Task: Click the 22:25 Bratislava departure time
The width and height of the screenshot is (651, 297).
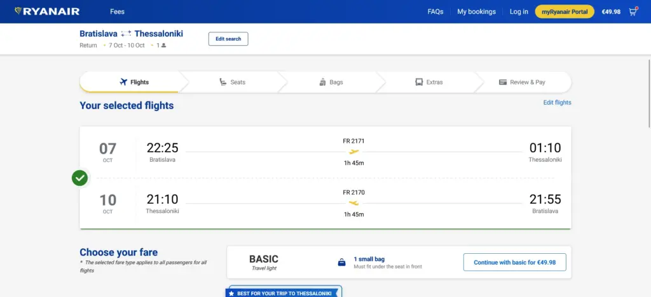Action: click(162, 148)
